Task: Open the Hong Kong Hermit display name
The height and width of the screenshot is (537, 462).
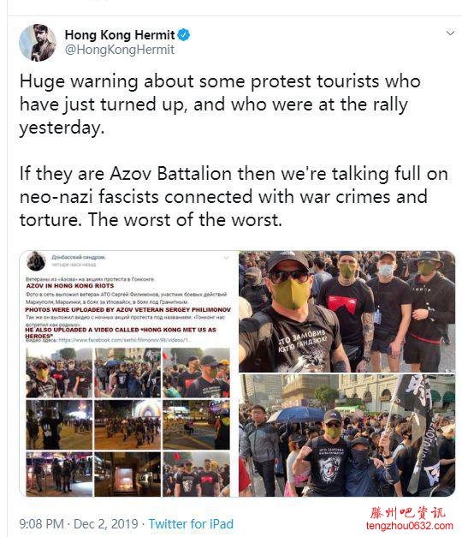Action: pos(120,34)
